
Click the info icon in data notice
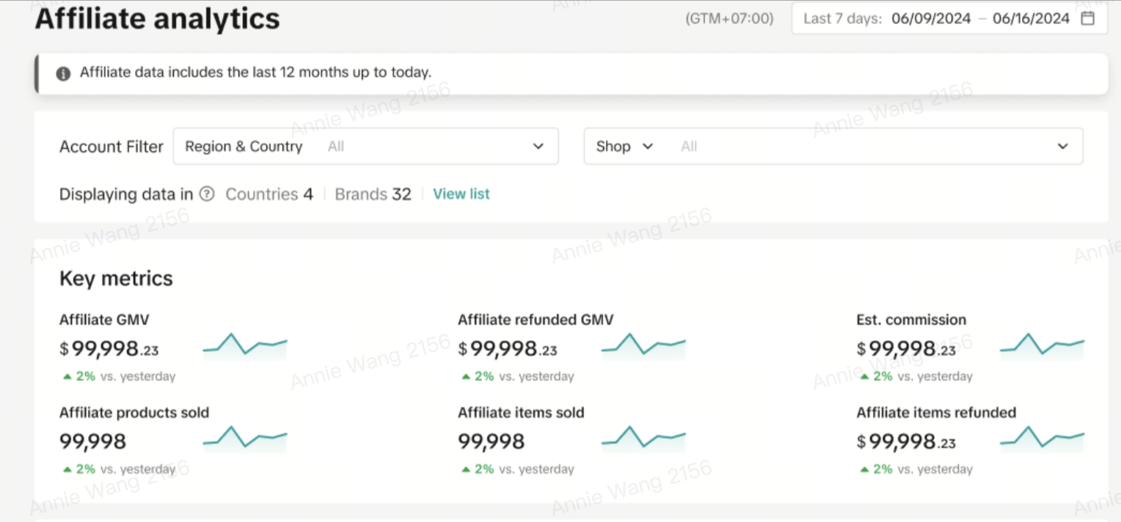(64, 73)
